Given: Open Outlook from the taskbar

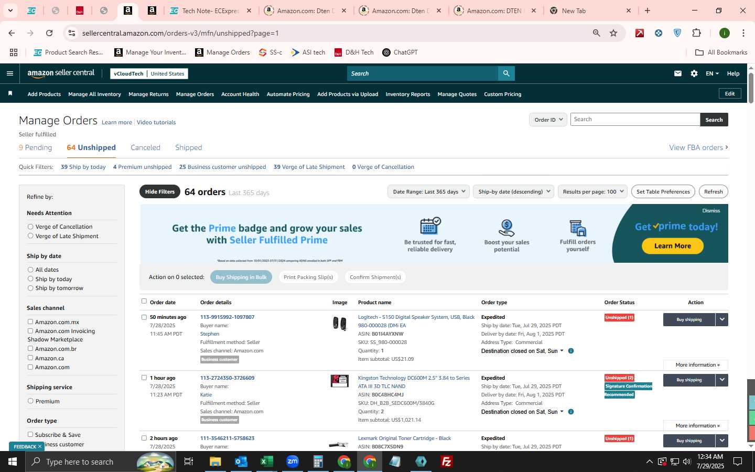Looking at the screenshot, I should click(241, 462).
